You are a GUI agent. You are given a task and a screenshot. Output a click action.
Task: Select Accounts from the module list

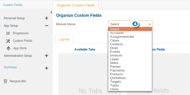point(130,33)
